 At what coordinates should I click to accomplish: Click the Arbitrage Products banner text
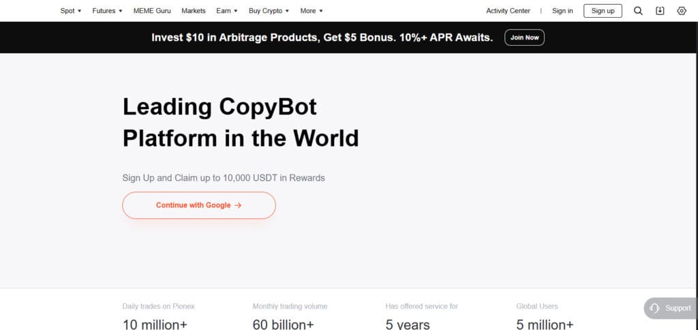point(322,37)
